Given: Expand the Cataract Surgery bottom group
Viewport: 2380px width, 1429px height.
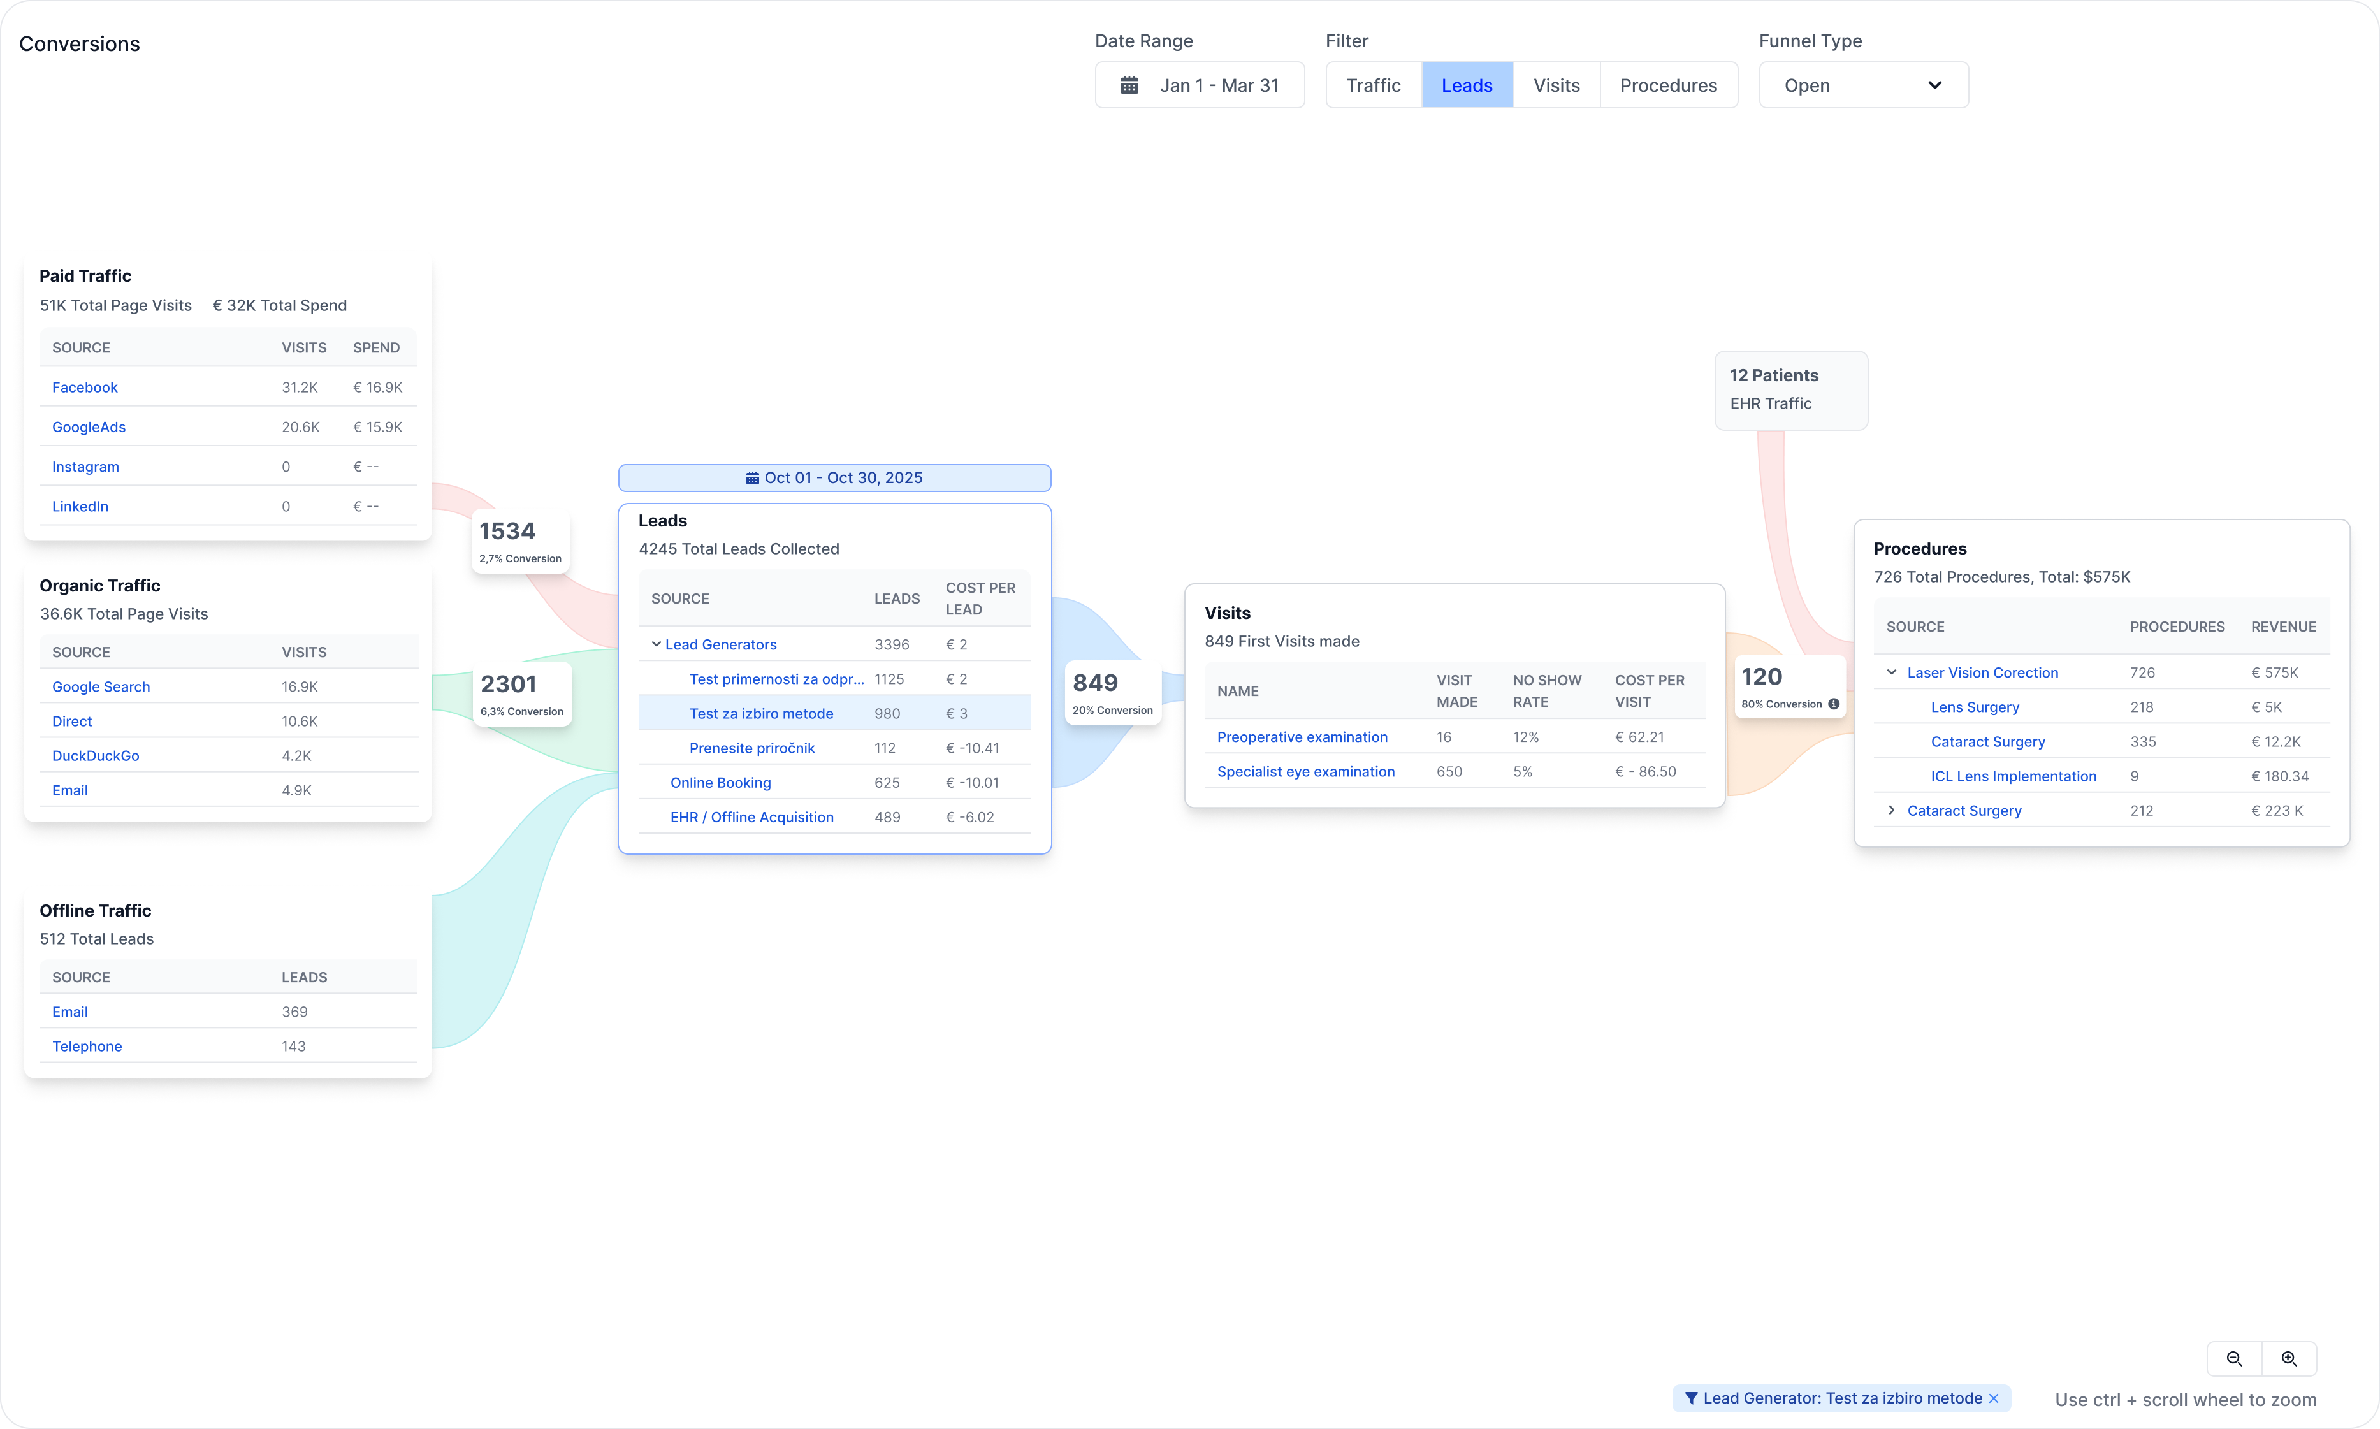Looking at the screenshot, I should point(1892,811).
